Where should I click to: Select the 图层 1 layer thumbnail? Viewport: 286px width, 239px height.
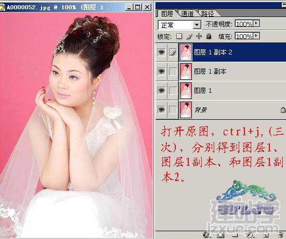186,90
